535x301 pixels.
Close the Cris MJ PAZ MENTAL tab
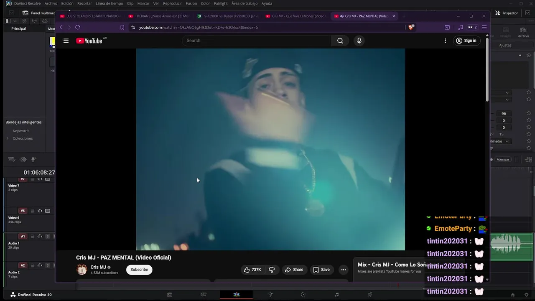pos(393,16)
